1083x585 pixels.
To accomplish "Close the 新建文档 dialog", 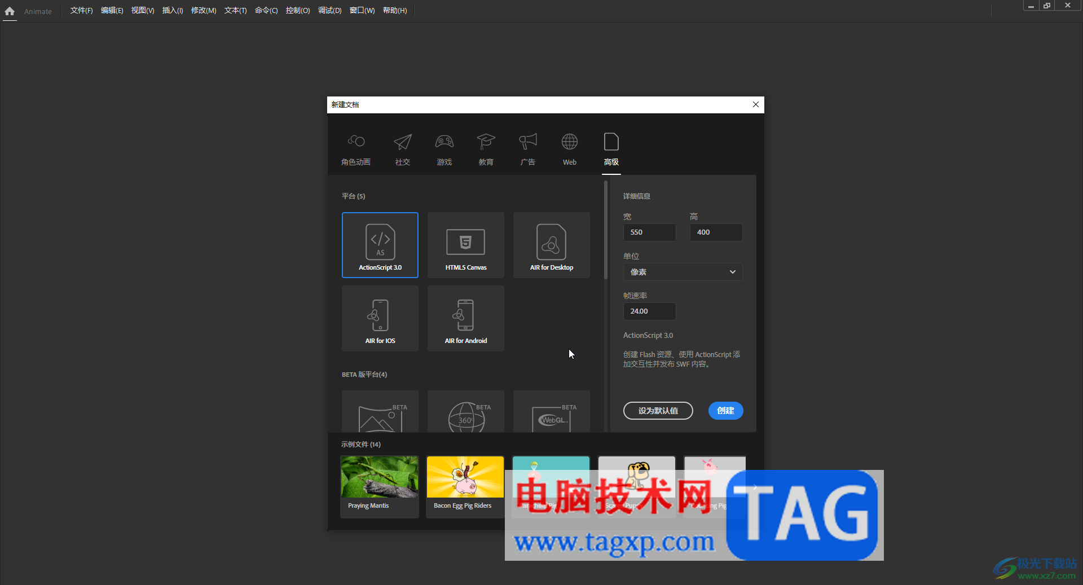I will click(x=756, y=104).
